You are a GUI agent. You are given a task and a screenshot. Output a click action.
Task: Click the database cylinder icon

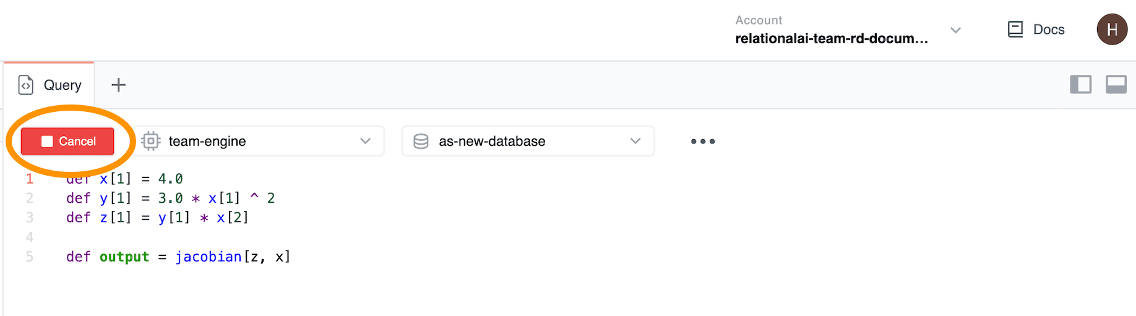coord(421,141)
